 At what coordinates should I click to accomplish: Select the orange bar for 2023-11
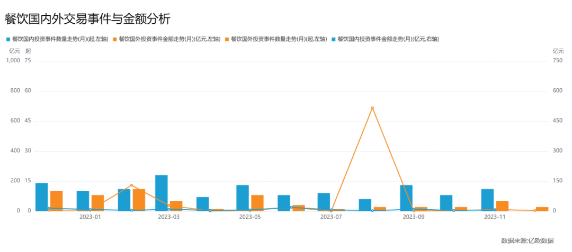[x=502, y=206]
